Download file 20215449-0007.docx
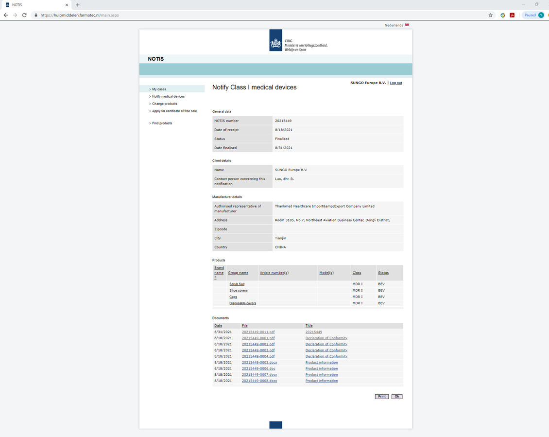 point(259,375)
